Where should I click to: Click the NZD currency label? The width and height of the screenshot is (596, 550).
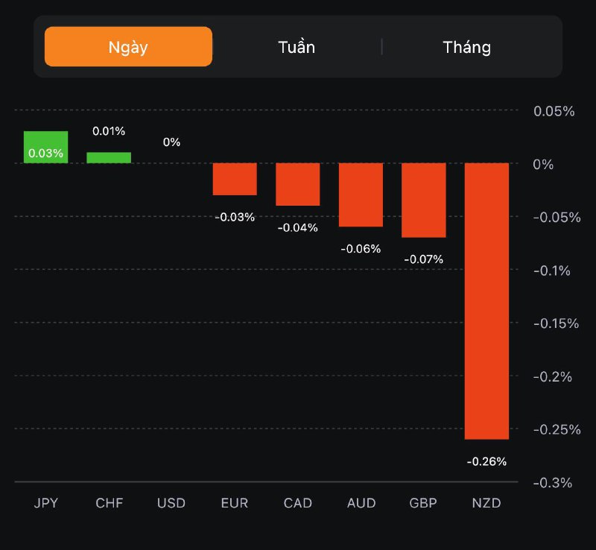point(486,503)
